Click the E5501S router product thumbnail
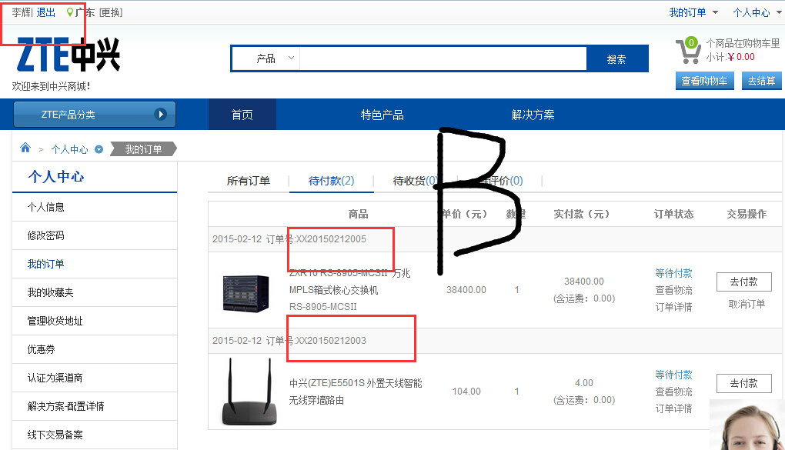 pos(249,392)
